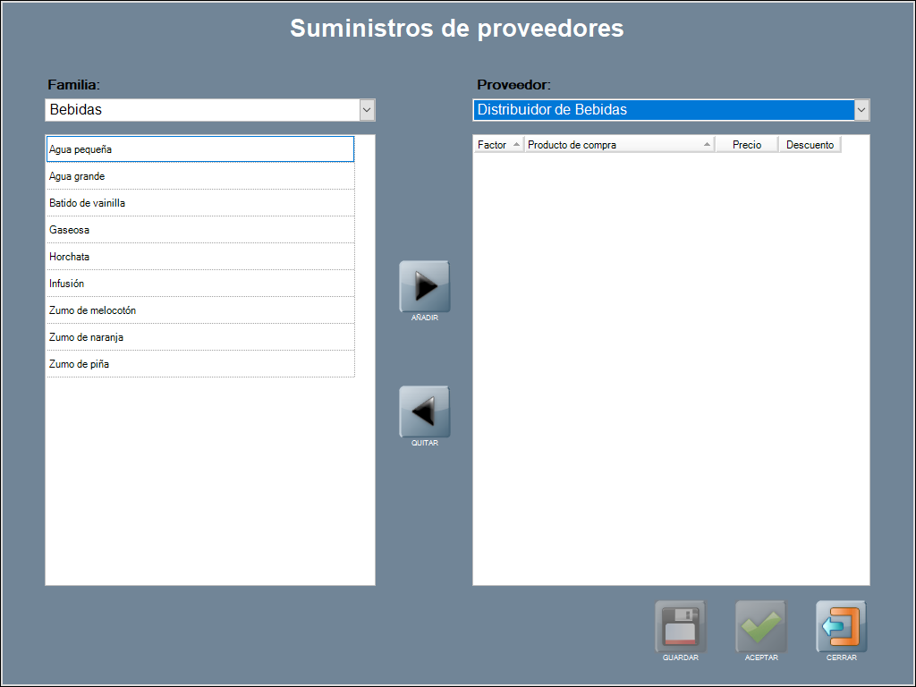The height and width of the screenshot is (687, 916).
Task: Pick Horchata from the list
Action: 200,257
